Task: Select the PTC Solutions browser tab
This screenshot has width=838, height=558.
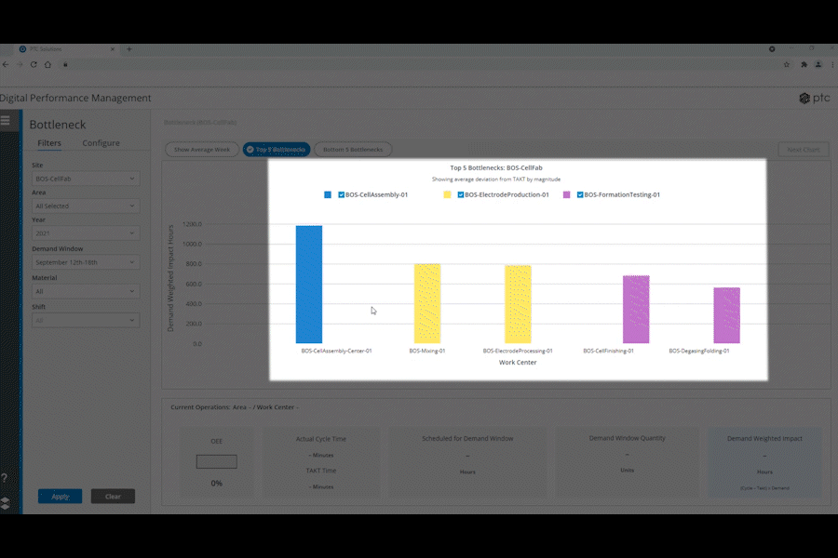Action: pyautogui.click(x=67, y=49)
